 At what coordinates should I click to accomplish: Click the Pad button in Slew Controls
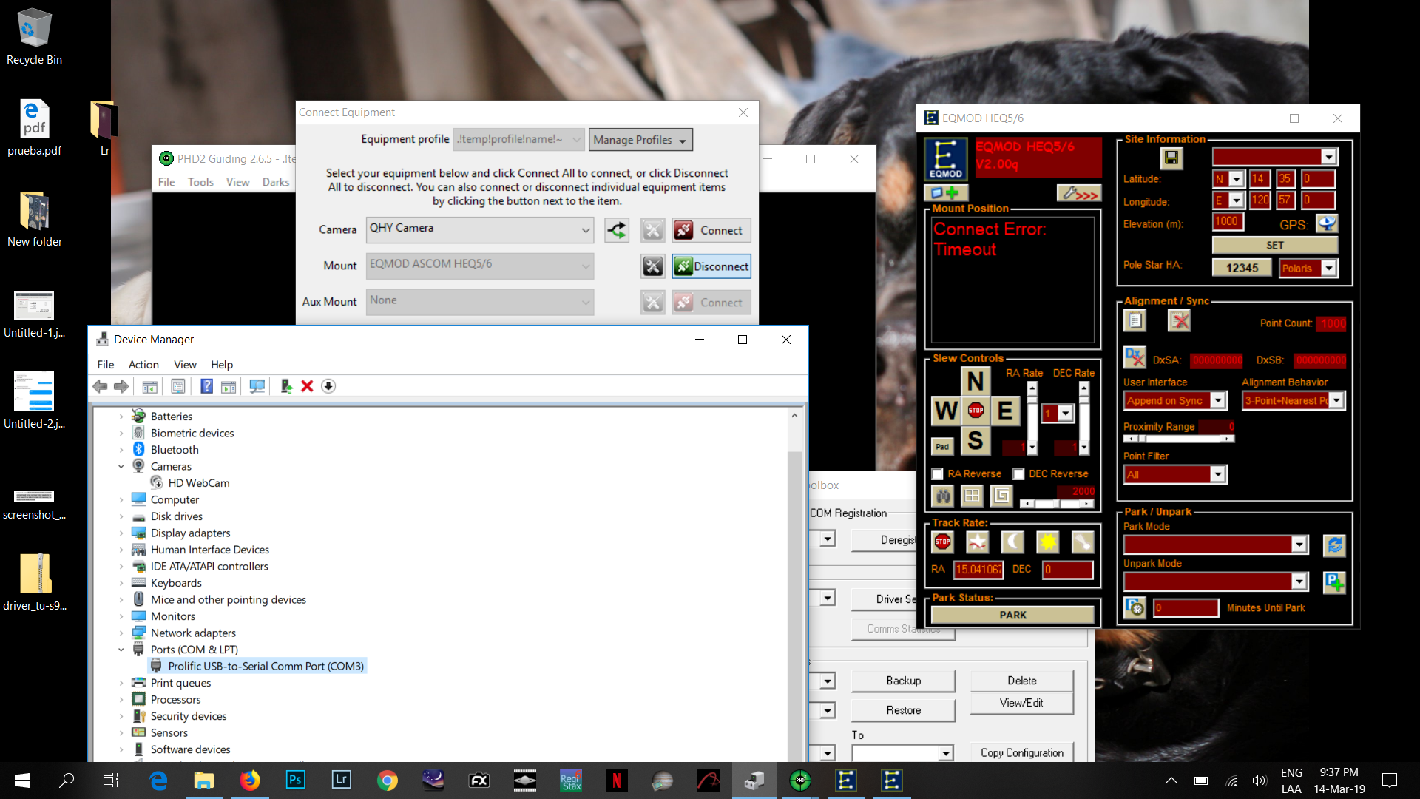(942, 446)
